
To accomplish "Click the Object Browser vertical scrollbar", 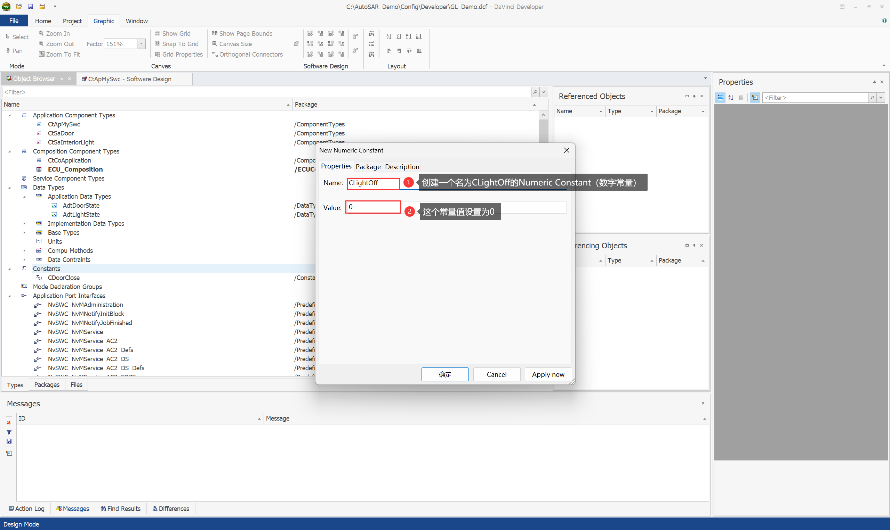I will [x=543, y=130].
